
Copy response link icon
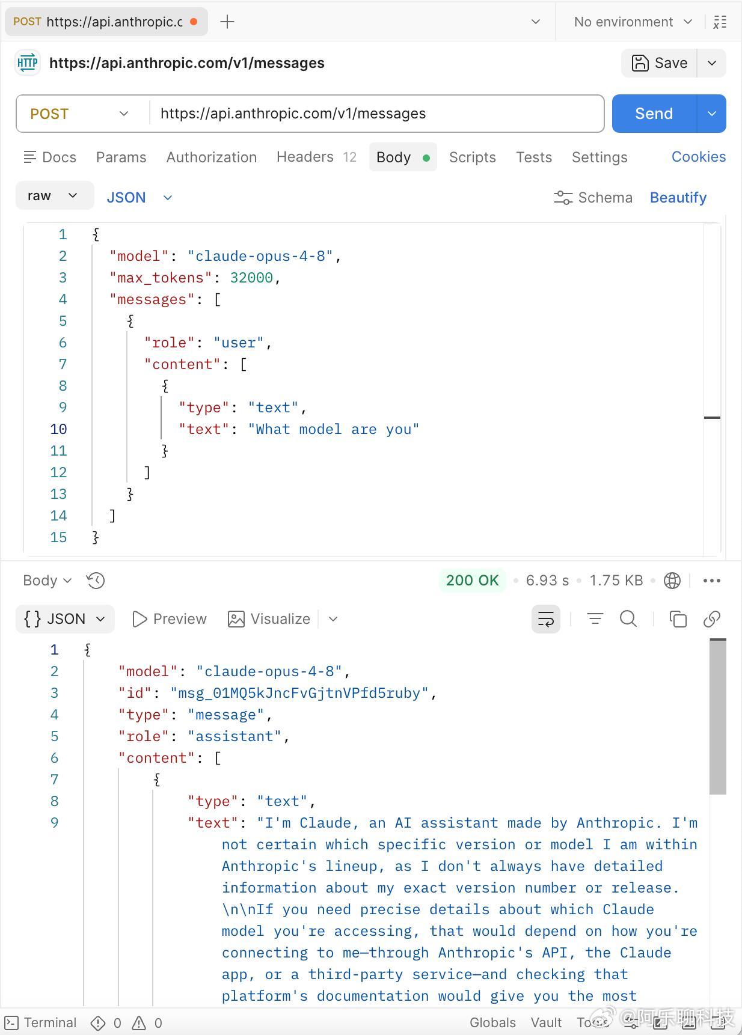click(x=712, y=619)
